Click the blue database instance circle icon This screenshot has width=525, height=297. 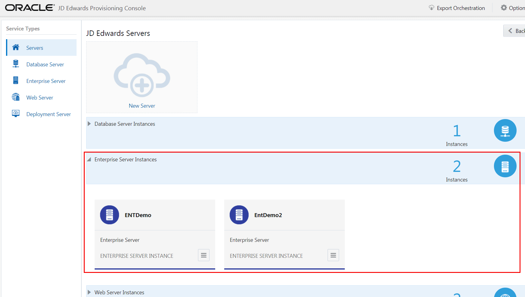click(505, 130)
